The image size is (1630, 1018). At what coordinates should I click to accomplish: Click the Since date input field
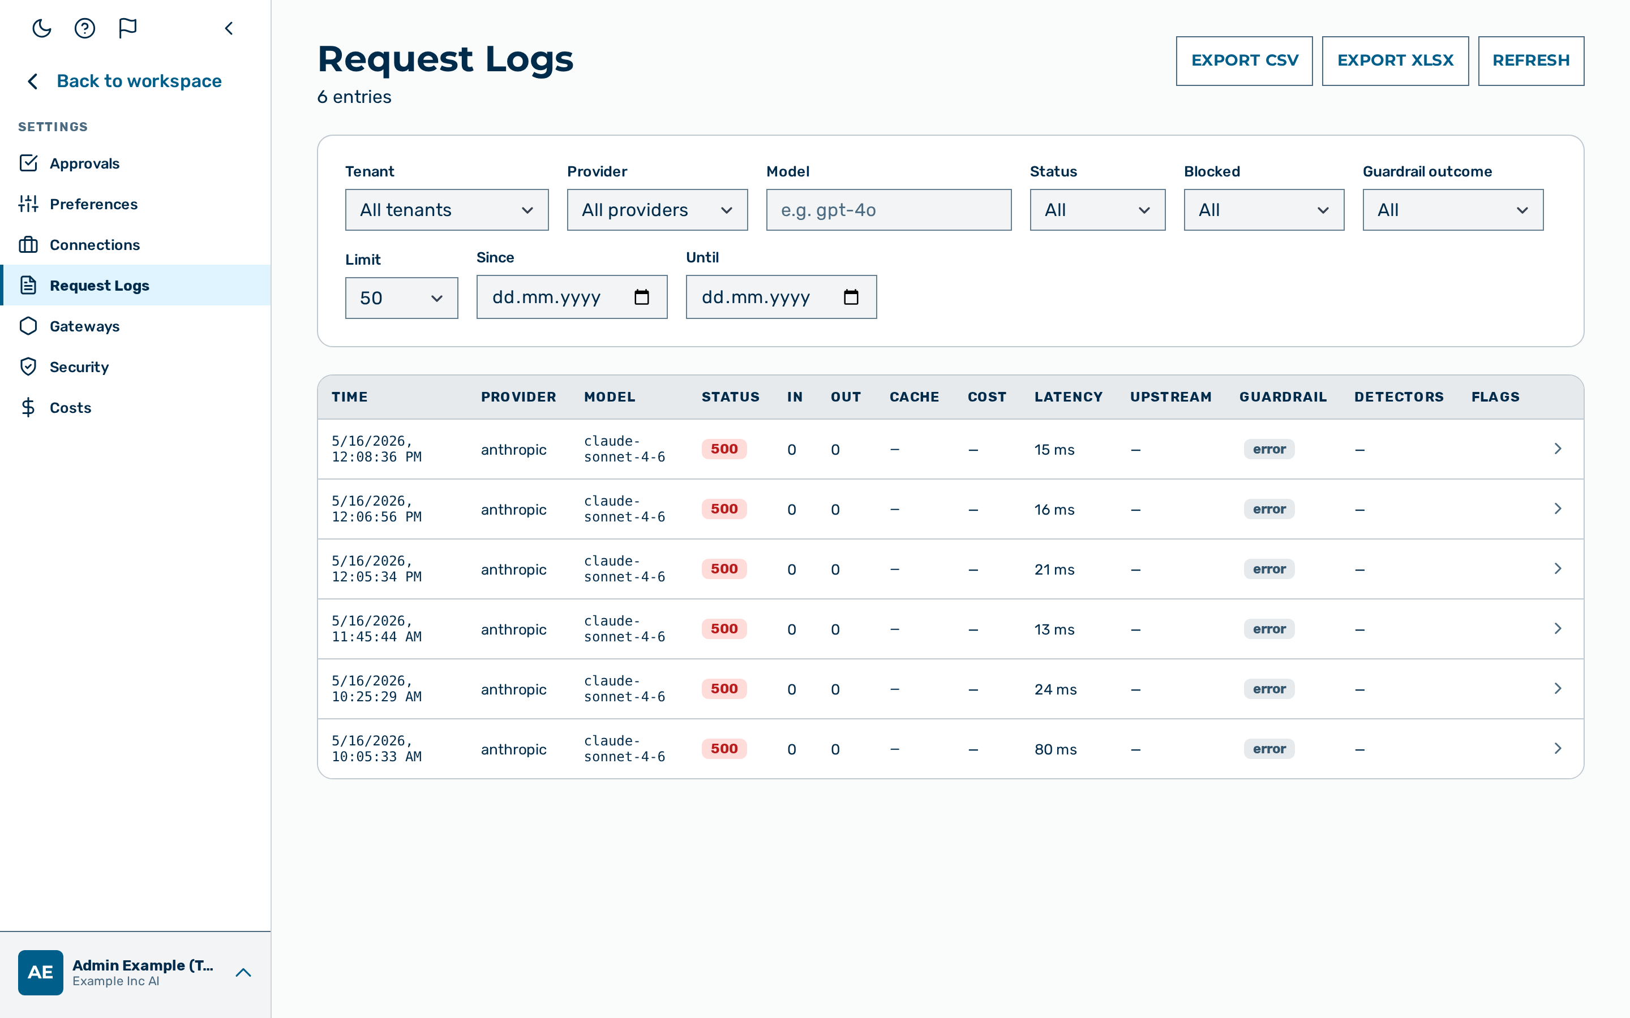tap(572, 297)
